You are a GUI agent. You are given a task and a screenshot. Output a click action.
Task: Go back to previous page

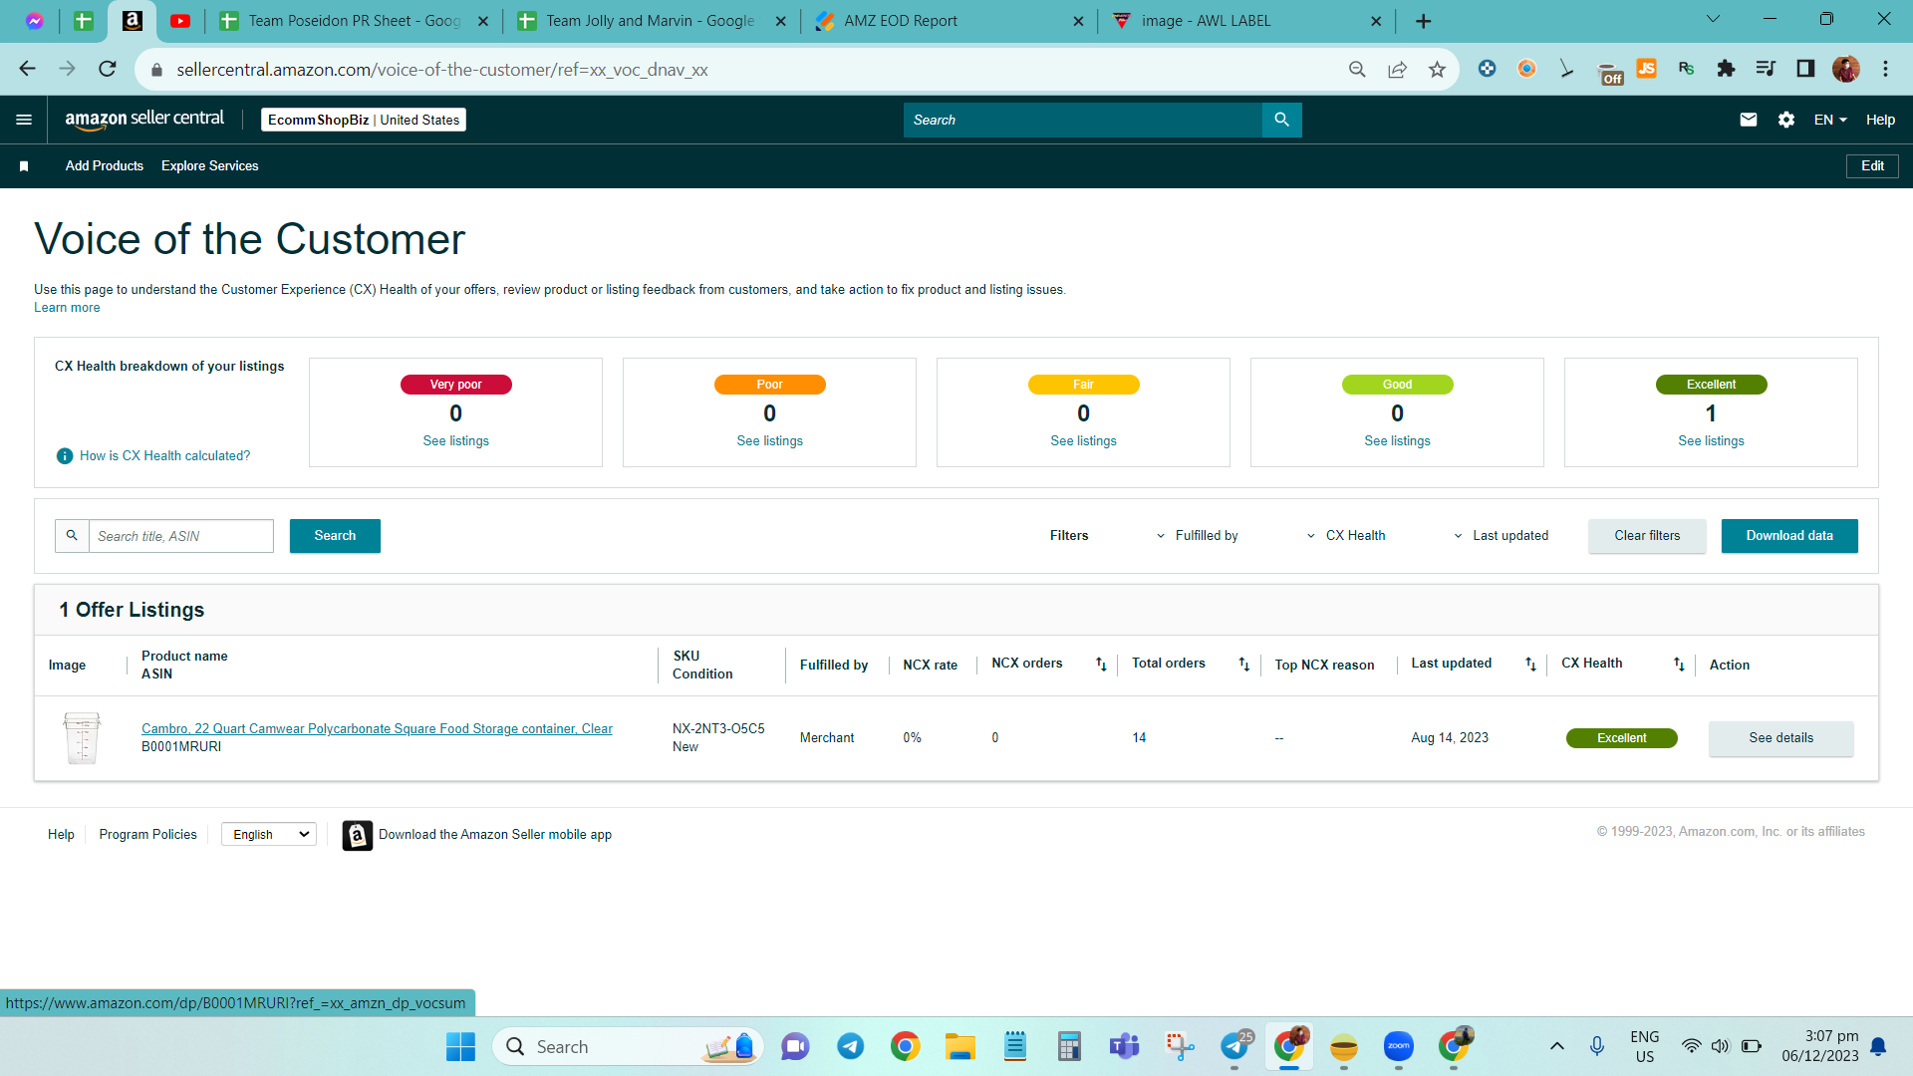pyautogui.click(x=28, y=69)
